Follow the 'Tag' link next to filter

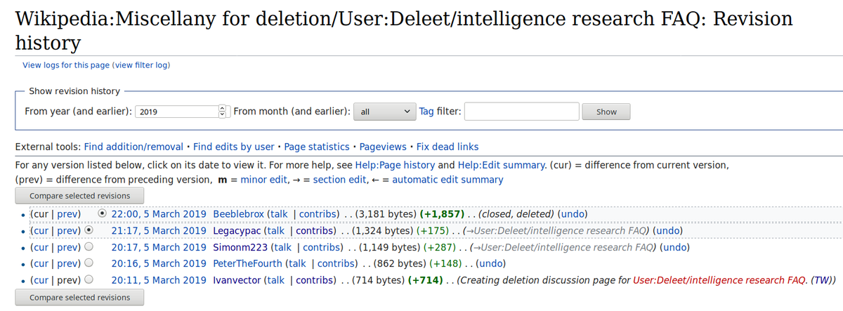coord(426,111)
